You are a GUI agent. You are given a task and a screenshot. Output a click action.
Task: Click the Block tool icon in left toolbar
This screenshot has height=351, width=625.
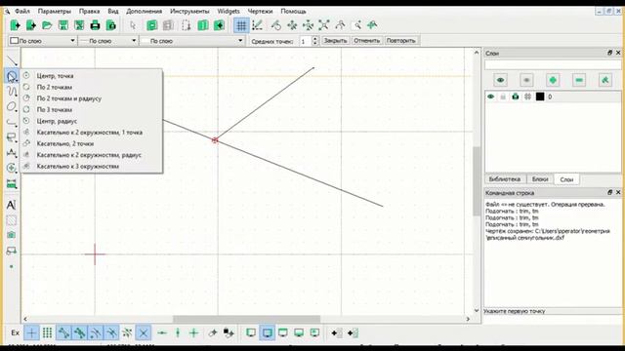click(11, 251)
